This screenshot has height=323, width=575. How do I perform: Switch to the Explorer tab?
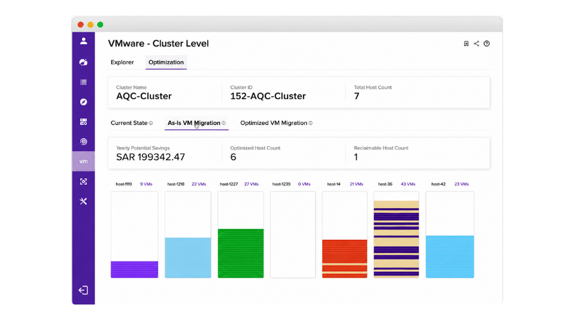pyautogui.click(x=122, y=62)
